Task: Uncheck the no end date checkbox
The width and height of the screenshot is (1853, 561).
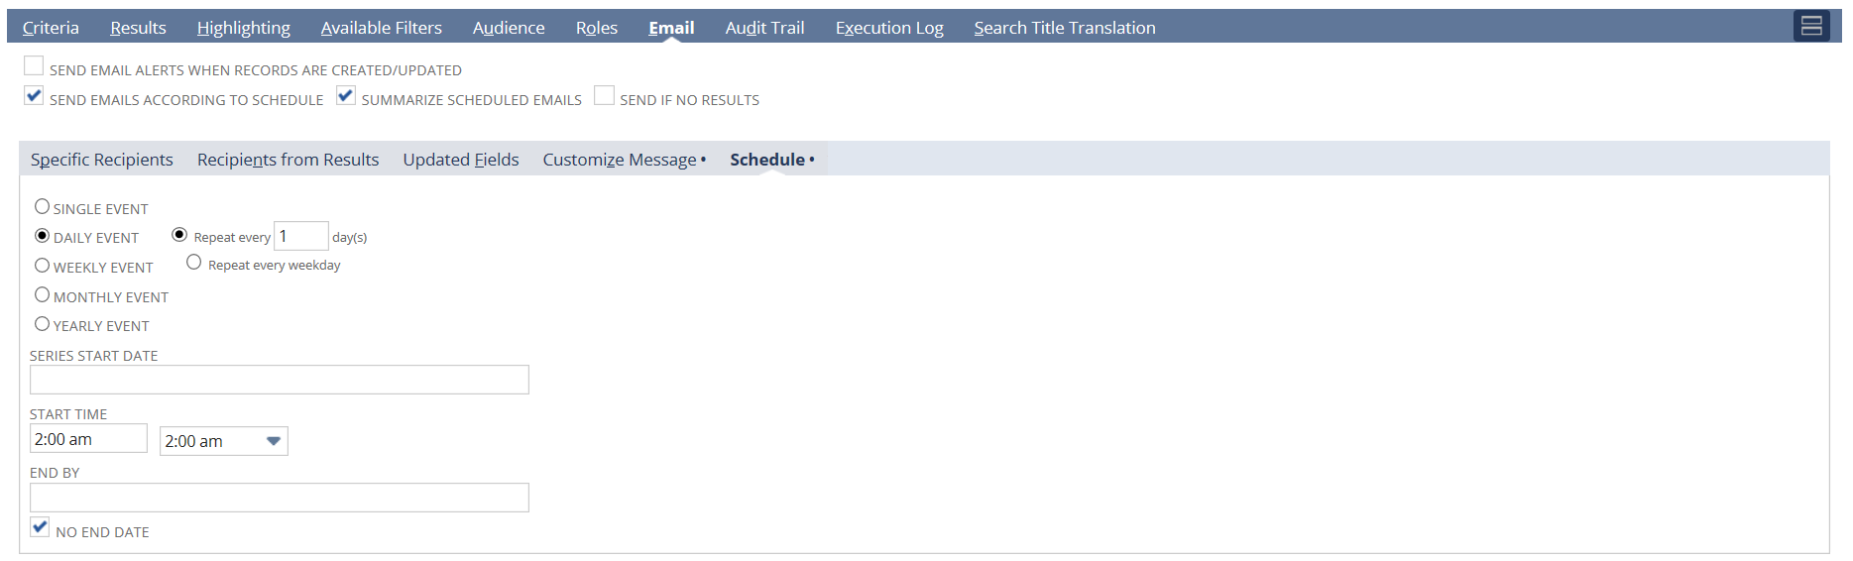Action: pos(40,528)
